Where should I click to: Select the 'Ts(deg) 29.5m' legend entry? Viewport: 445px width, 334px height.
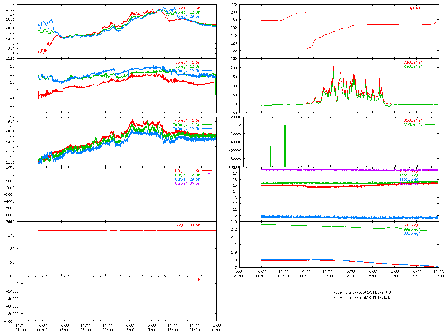tap(186, 71)
